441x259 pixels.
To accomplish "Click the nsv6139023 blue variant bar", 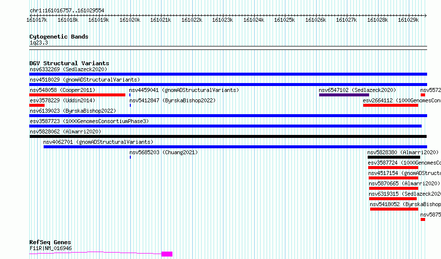I will click(x=228, y=116).
